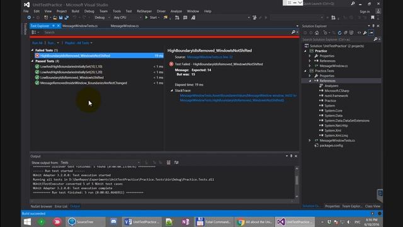Switch to the Class View tab
The height and width of the screenshot is (227, 403).
pos(372,206)
